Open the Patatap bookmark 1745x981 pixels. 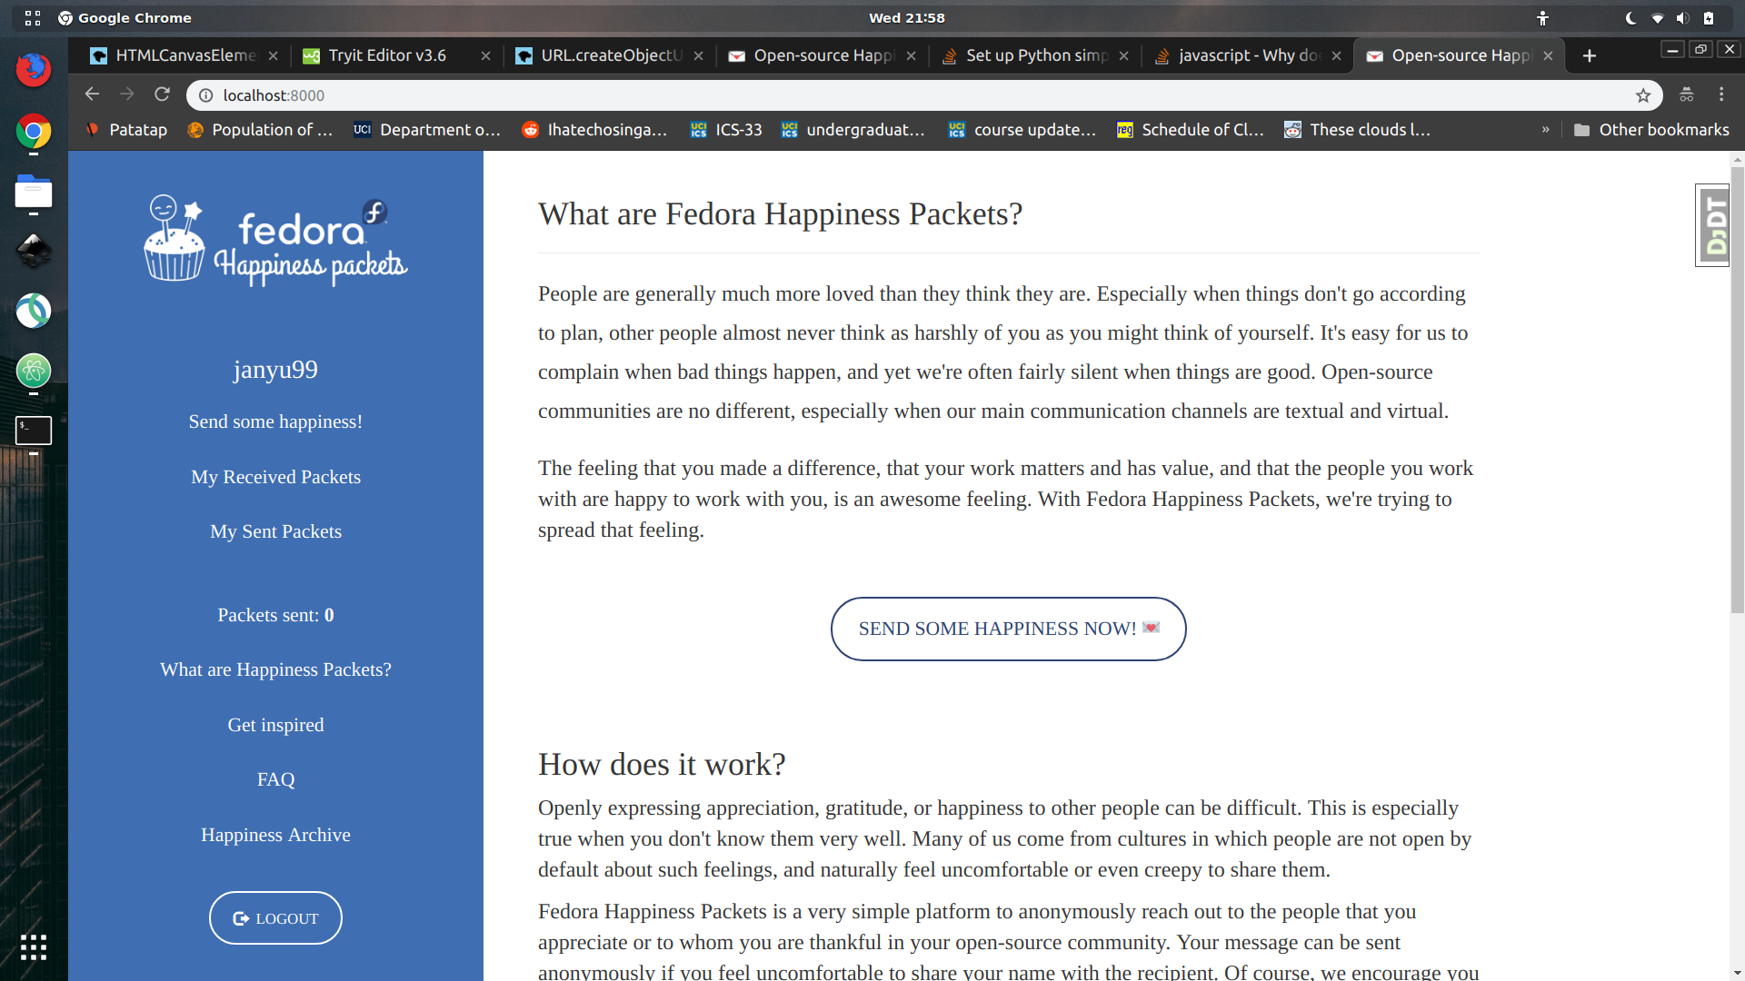126,130
